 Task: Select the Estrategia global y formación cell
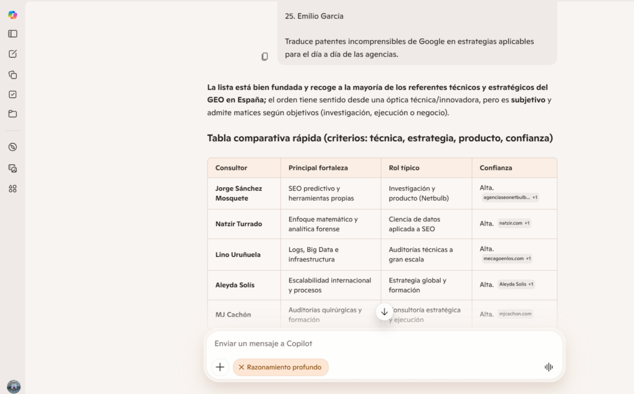(427, 285)
